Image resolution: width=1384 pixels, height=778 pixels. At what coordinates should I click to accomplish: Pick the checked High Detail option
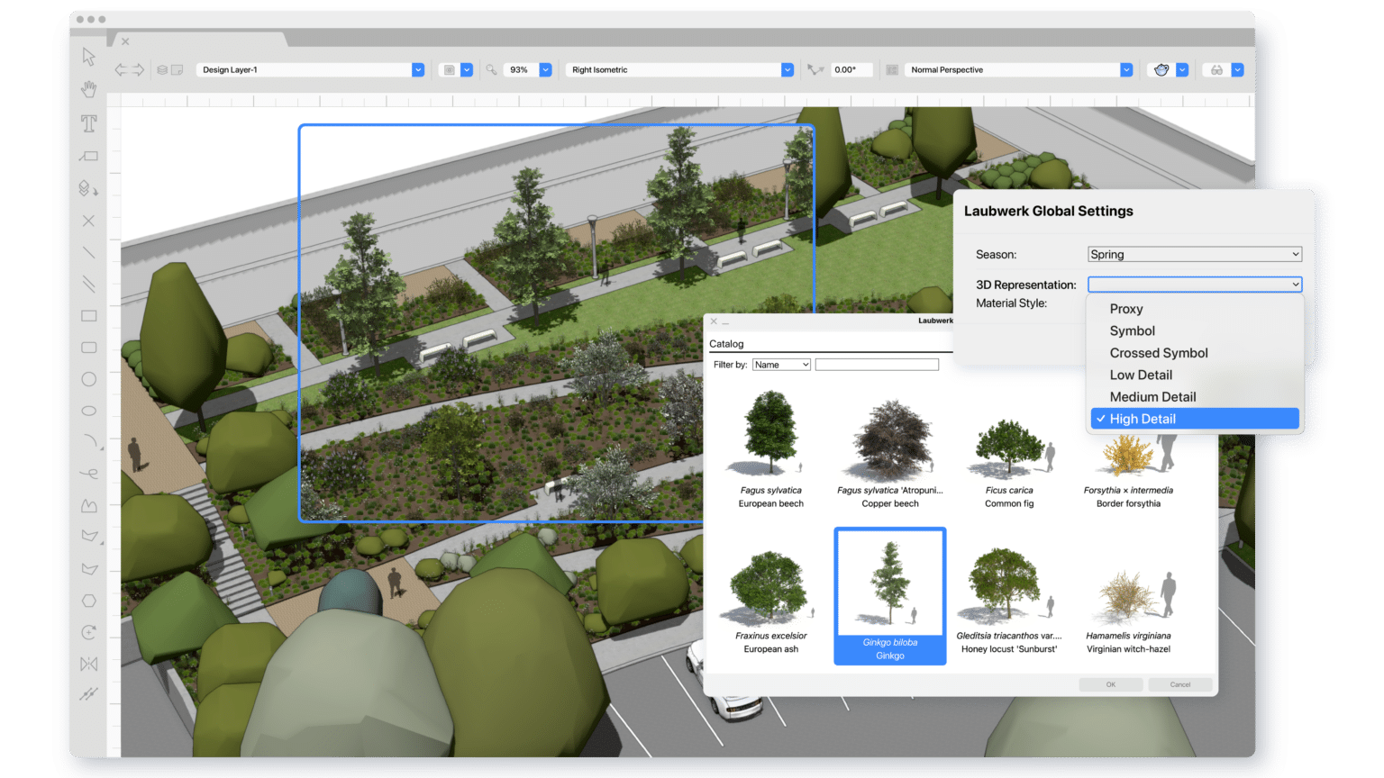pos(1143,419)
